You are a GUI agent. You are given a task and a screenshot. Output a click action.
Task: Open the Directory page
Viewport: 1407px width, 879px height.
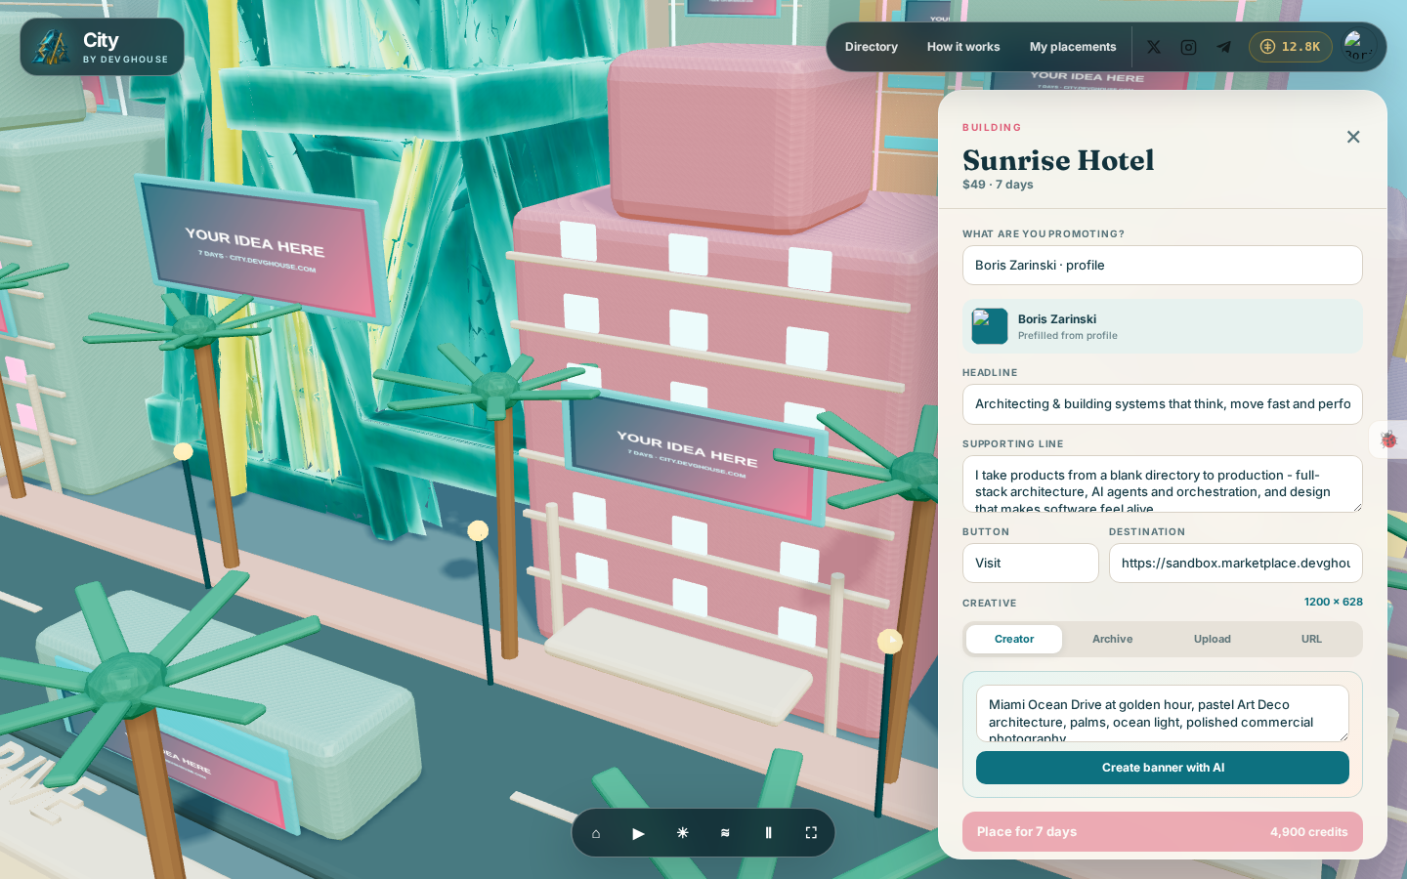pos(872,47)
